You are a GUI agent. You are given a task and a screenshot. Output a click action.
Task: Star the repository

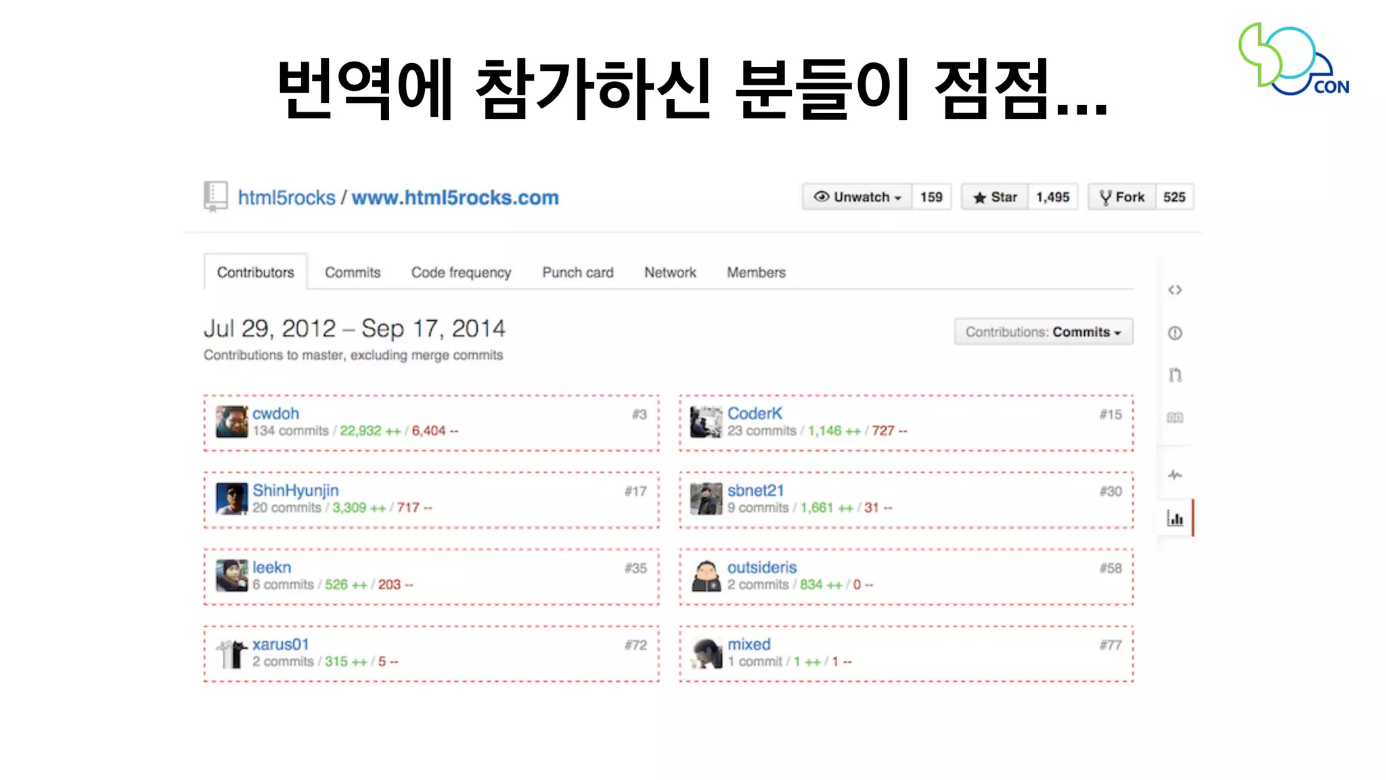pyautogui.click(x=995, y=197)
